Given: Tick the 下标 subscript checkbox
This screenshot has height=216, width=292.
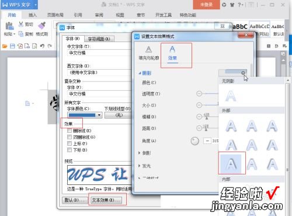Looking at the screenshot, I should click(69, 150).
